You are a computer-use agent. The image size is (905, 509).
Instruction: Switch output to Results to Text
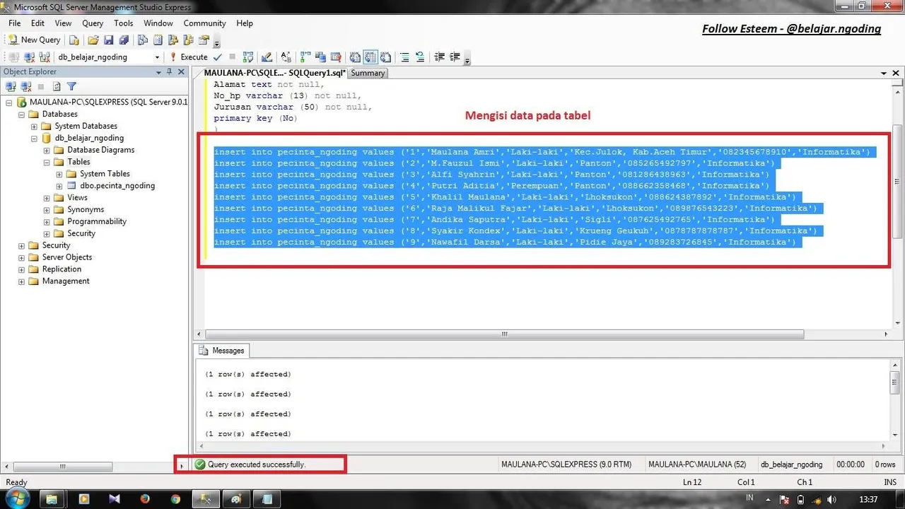[355, 57]
